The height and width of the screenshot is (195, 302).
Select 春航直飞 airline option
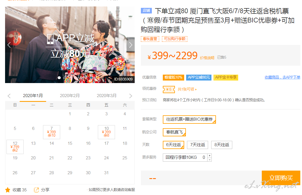(174, 132)
